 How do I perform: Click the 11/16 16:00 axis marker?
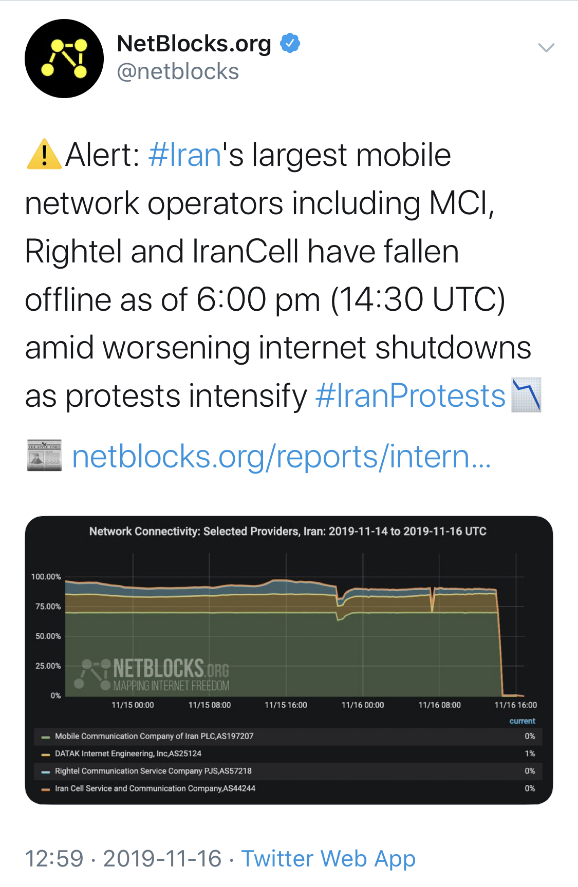point(515,705)
